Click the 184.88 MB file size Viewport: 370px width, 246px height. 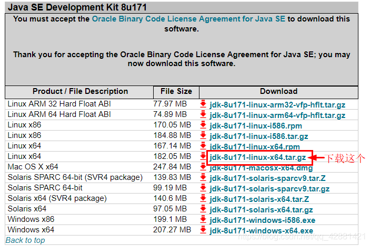pyautogui.click(x=172, y=135)
